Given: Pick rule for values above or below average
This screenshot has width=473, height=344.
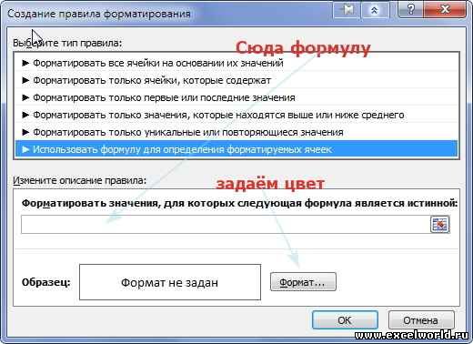Looking at the screenshot, I should [236, 115].
